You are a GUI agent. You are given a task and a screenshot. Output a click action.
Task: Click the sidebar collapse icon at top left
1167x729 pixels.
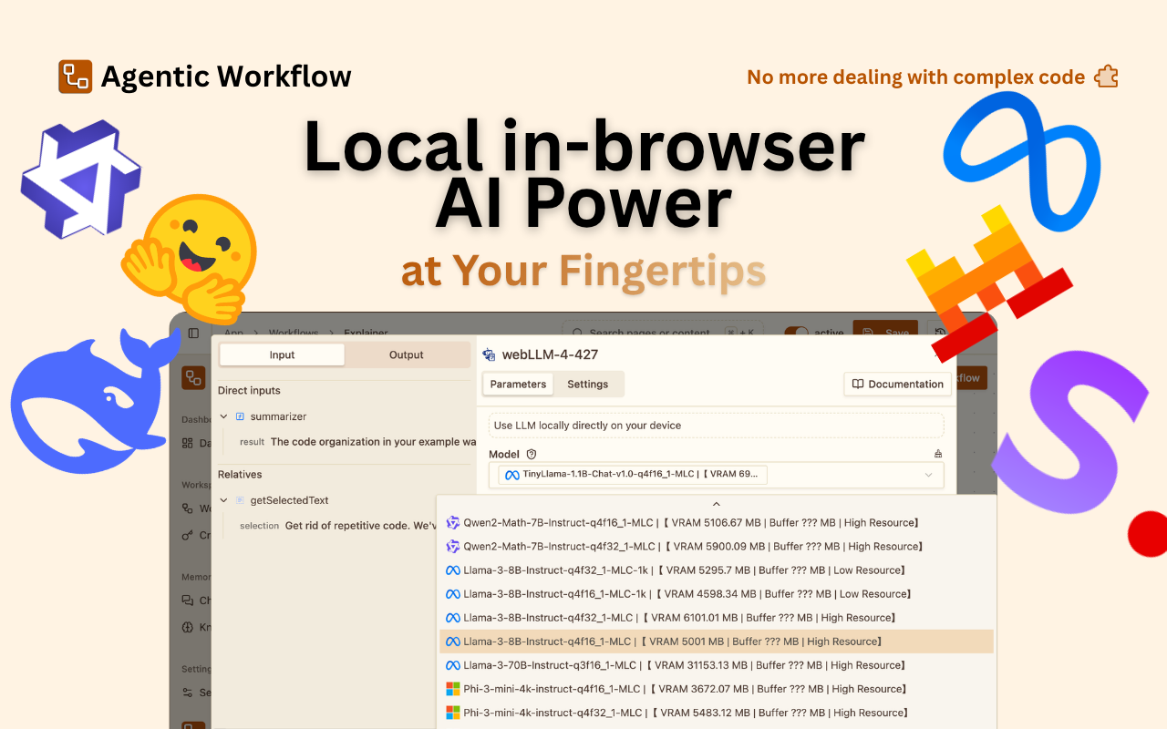(x=193, y=333)
